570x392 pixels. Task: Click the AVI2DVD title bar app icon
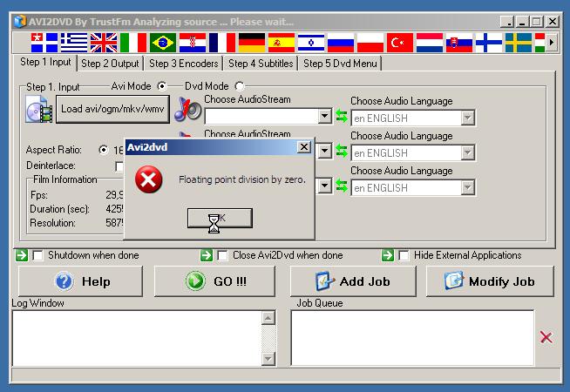click(20, 22)
